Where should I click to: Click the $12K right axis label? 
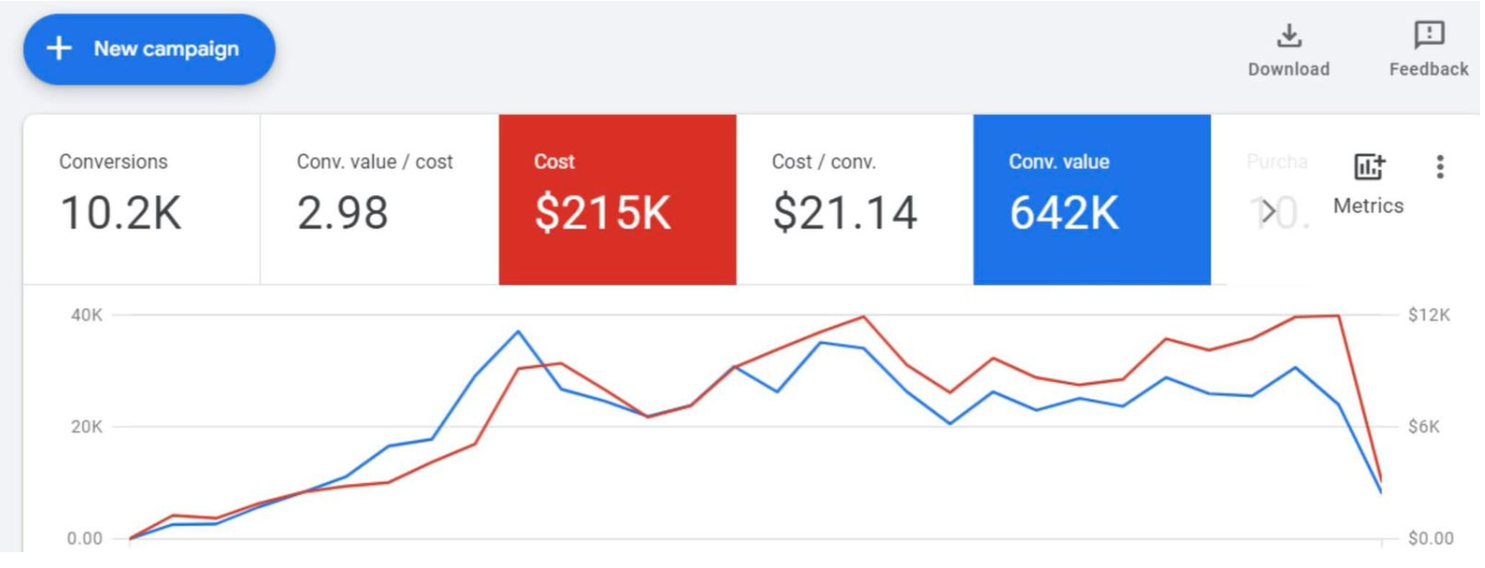(1429, 315)
